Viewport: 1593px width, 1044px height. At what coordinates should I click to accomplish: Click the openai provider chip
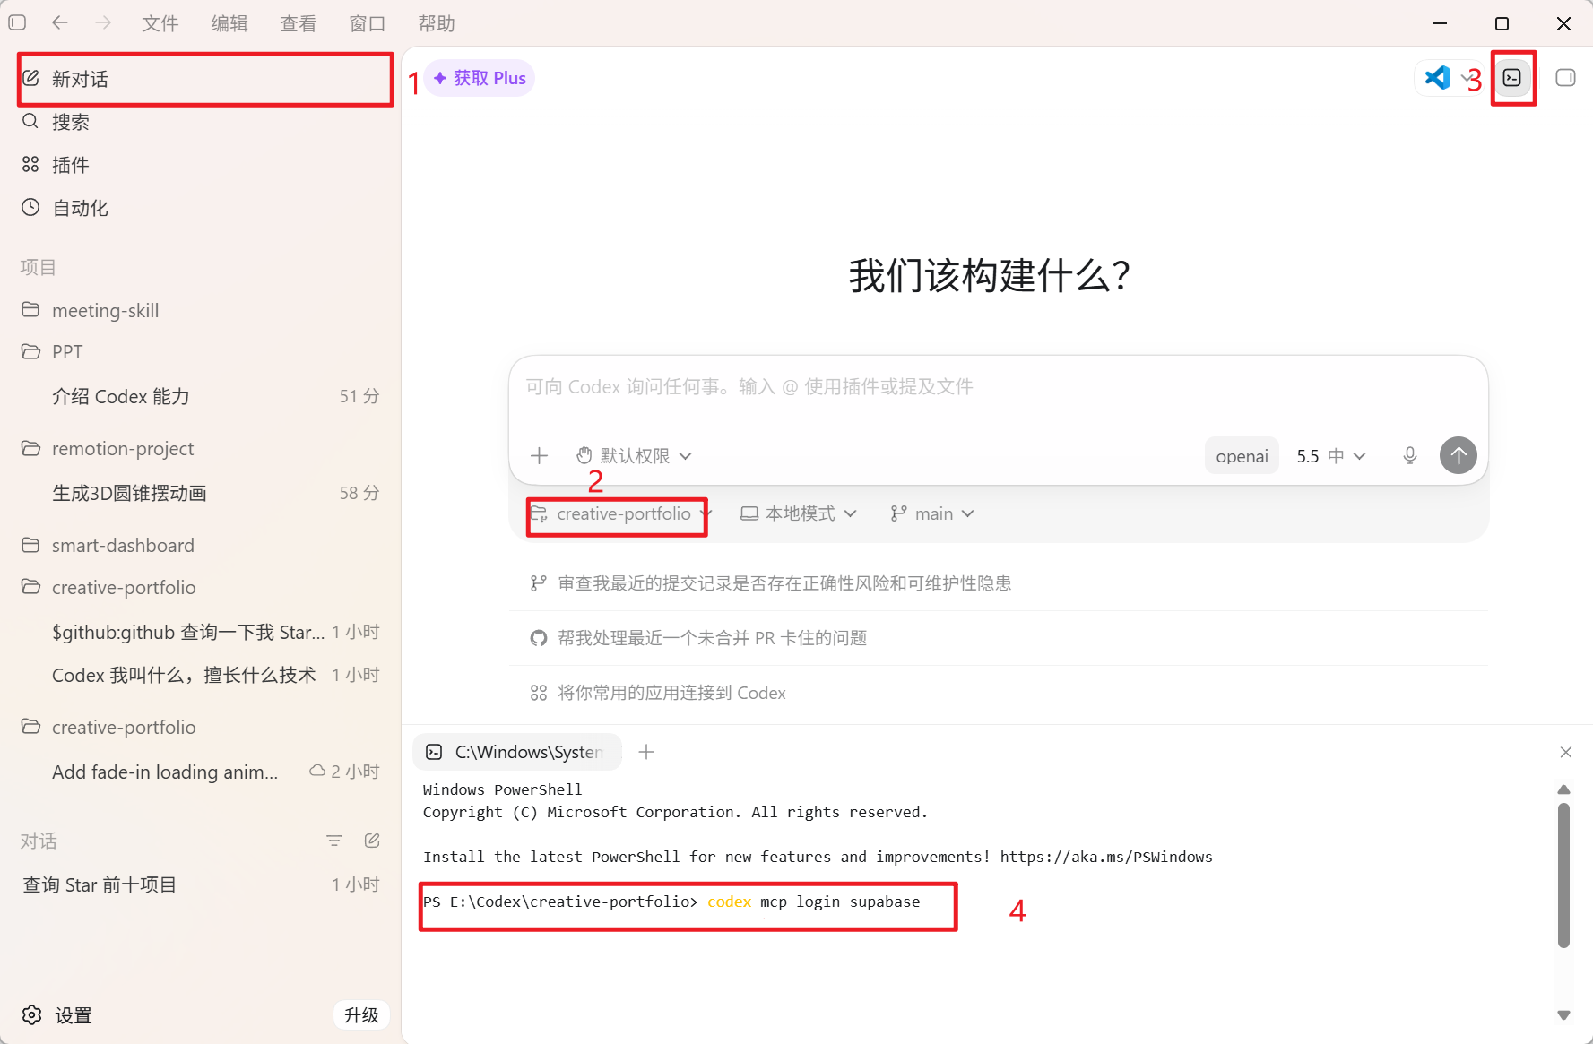tap(1242, 456)
